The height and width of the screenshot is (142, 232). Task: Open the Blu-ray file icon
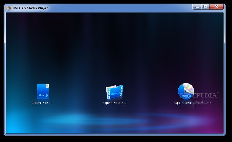coord(43,91)
